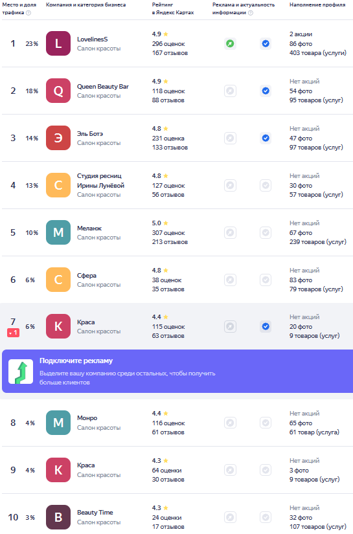Open Студия ресниц Ирины Лунёвой listing
353x534 pixels.
click(x=100, y=181)
